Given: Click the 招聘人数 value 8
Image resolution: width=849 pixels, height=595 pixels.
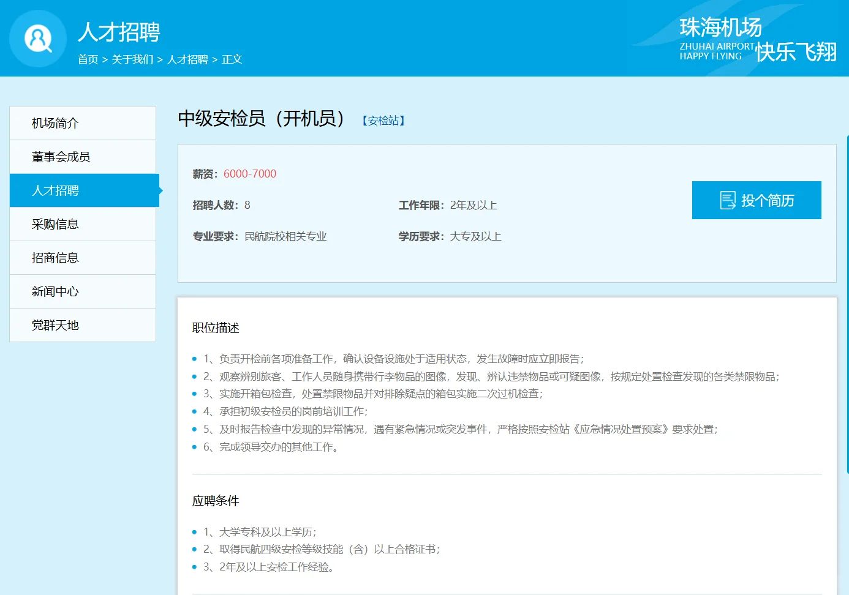Looking at the screenshot, I should tap(247, 205).
